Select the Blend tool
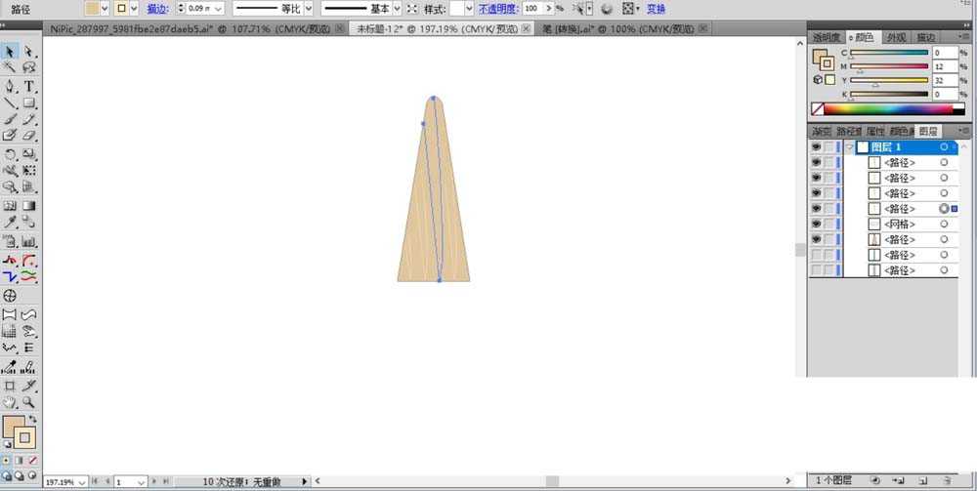This screenshot has width=977, height=491. pos(28,222)
